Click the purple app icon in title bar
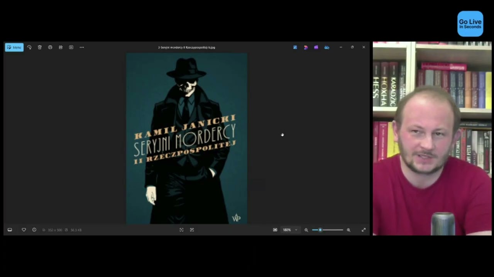Viewport: 494px width, 277px height. [x=316, y=47]
